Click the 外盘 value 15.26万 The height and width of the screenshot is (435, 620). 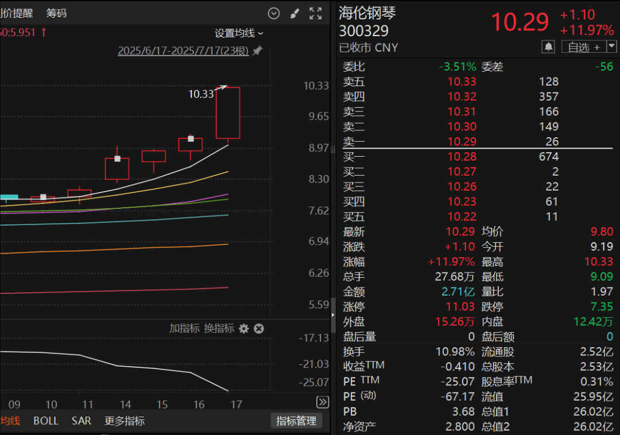click(455, 321)
